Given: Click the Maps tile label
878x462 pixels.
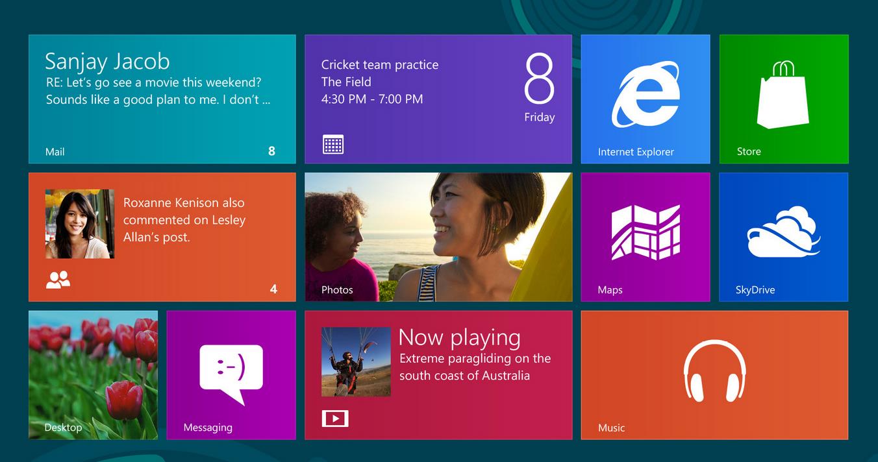Looking at the screenshot, I should click(x=610, y=290).
